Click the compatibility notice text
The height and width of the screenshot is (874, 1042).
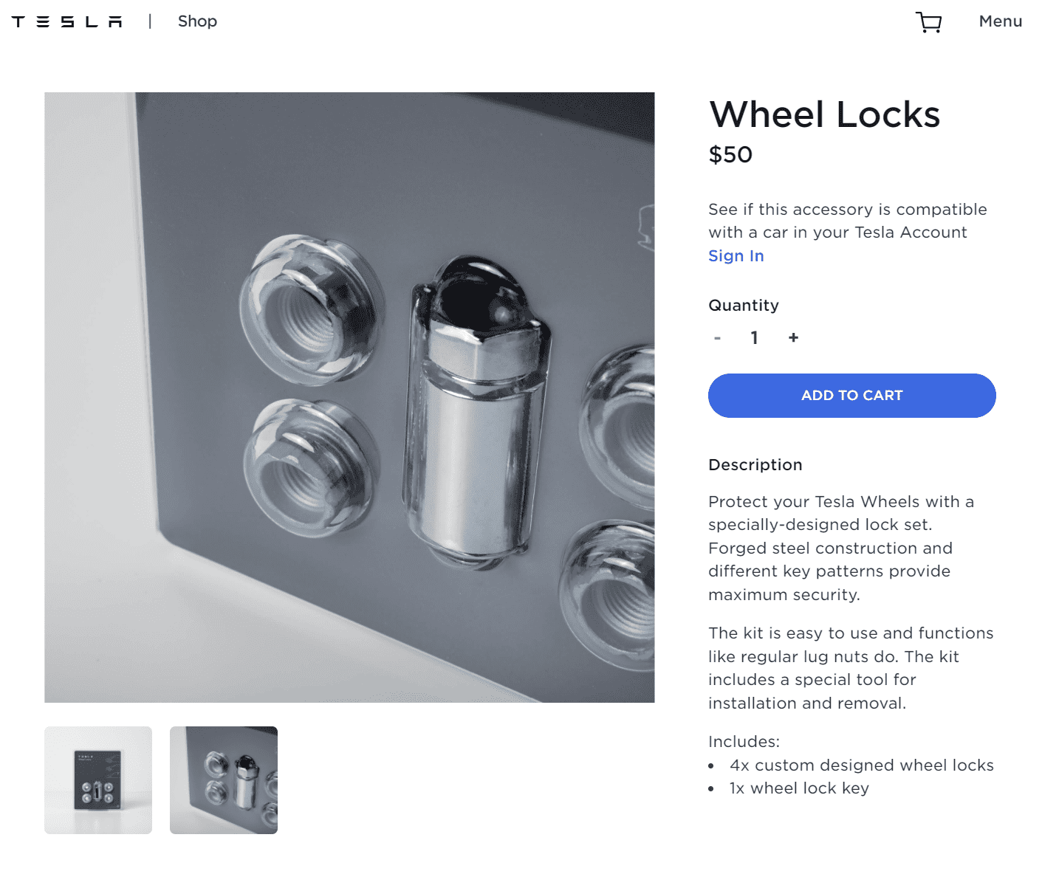847,220
